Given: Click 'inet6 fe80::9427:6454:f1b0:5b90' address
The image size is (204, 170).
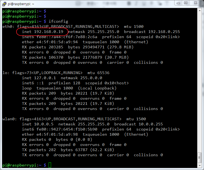Looking at the screenshot, I should (60, 129).
